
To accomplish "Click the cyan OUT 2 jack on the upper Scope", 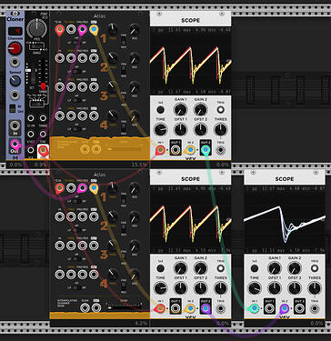I will (x=206, y=150).
